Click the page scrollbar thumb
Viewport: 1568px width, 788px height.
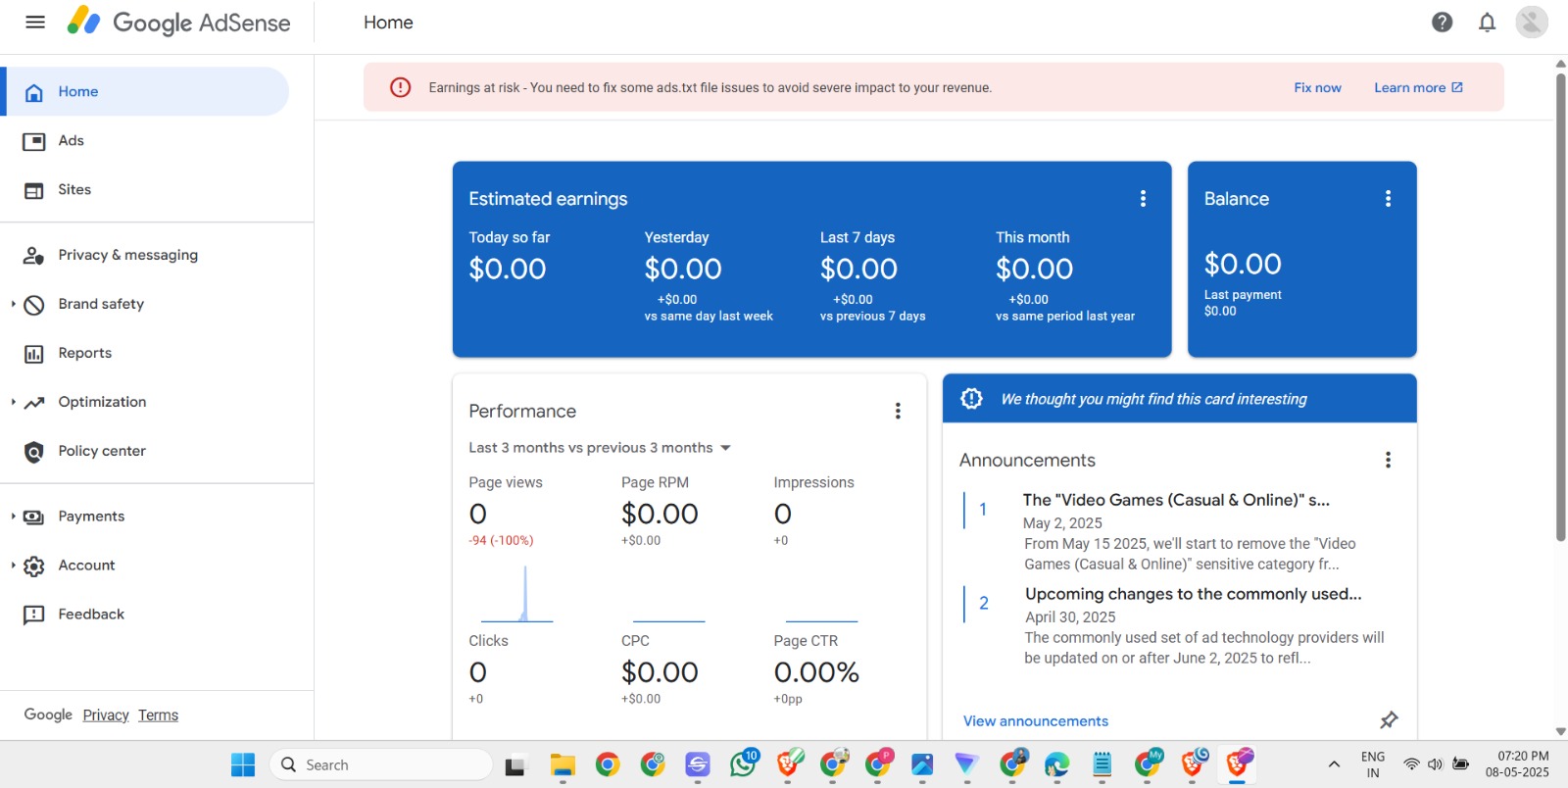(1561, 307)
